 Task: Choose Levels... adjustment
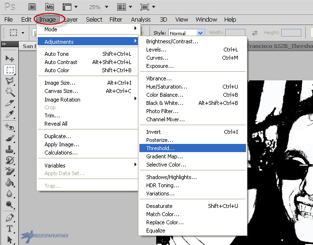point(192,50)
